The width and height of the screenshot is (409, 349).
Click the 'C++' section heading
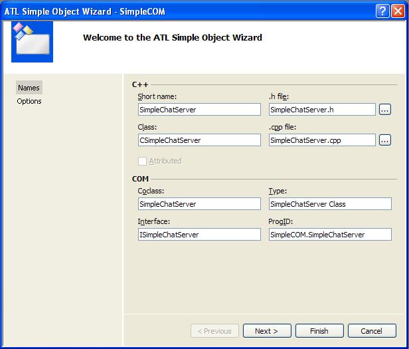(x=140, y=84)
